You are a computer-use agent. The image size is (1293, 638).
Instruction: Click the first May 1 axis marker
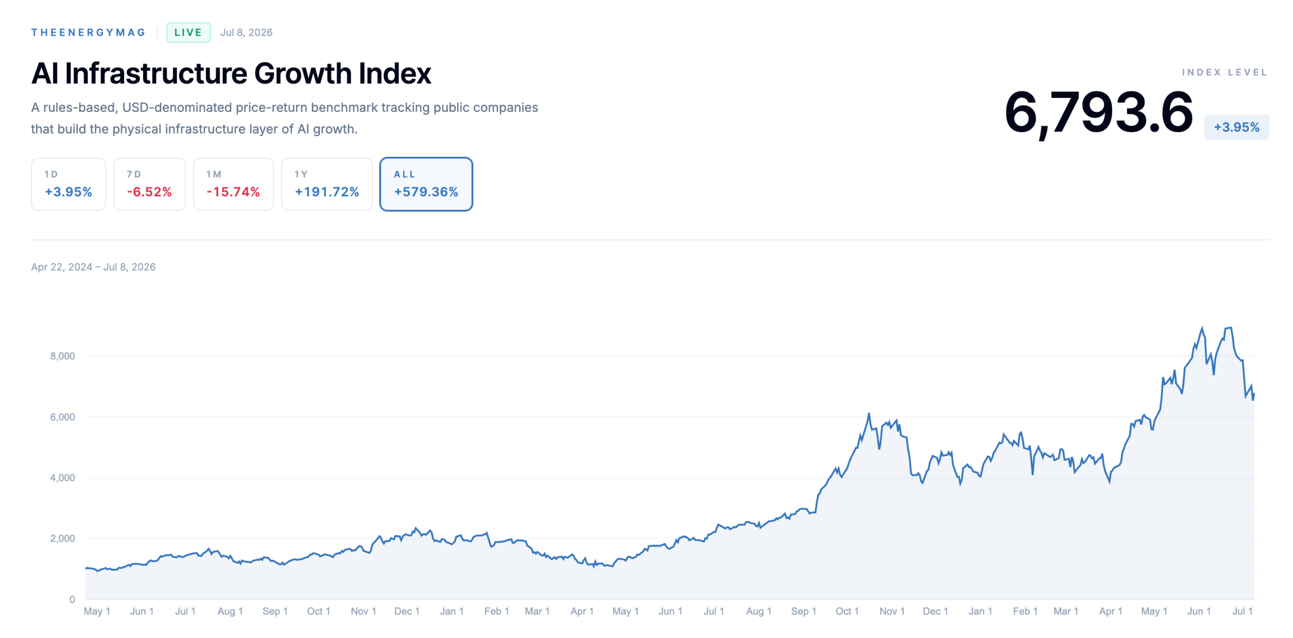point(96,611)
